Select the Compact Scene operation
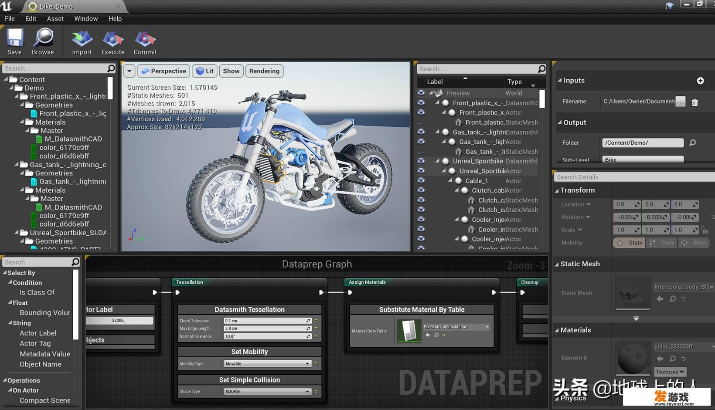This screenshot has height=410, width=715. (44, 400)
